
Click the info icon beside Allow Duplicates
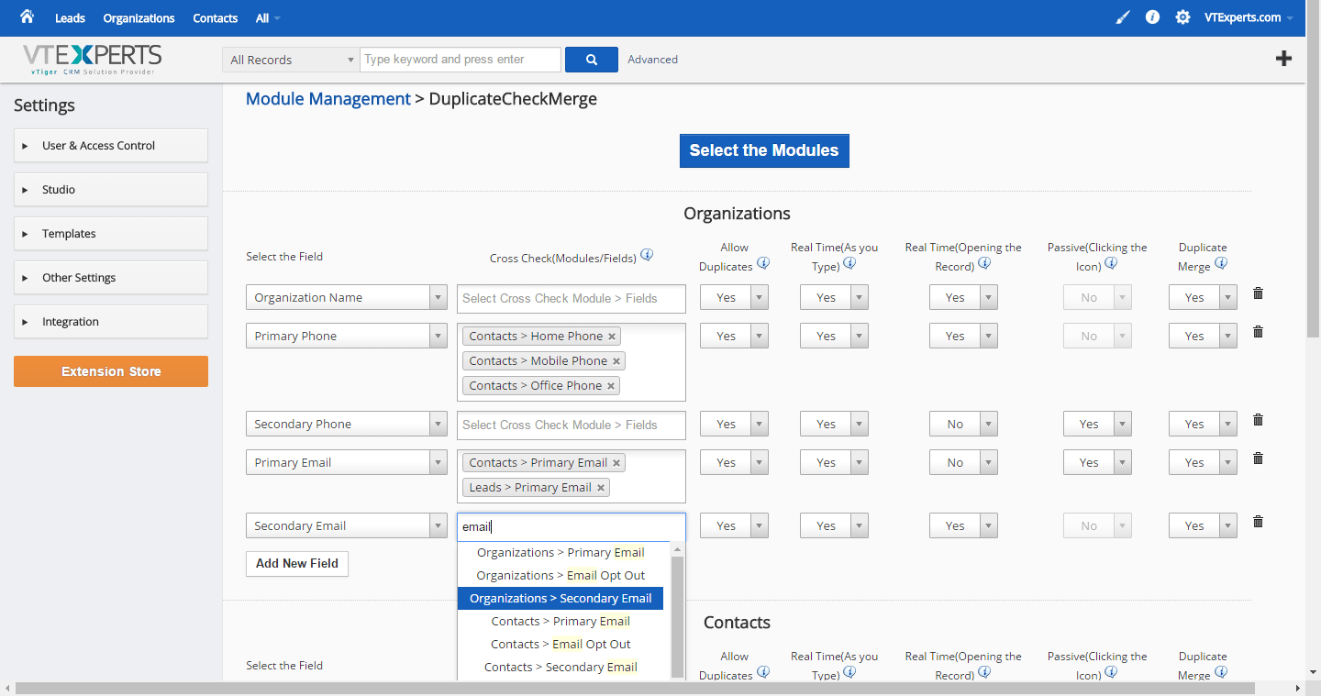tap(762, 265)
